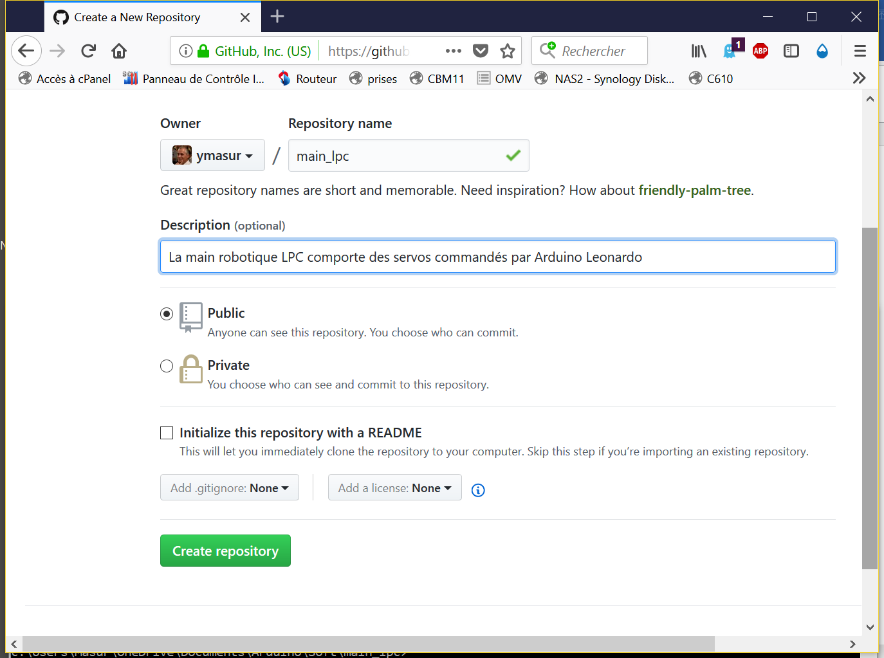Click the Create repository button

225,551
